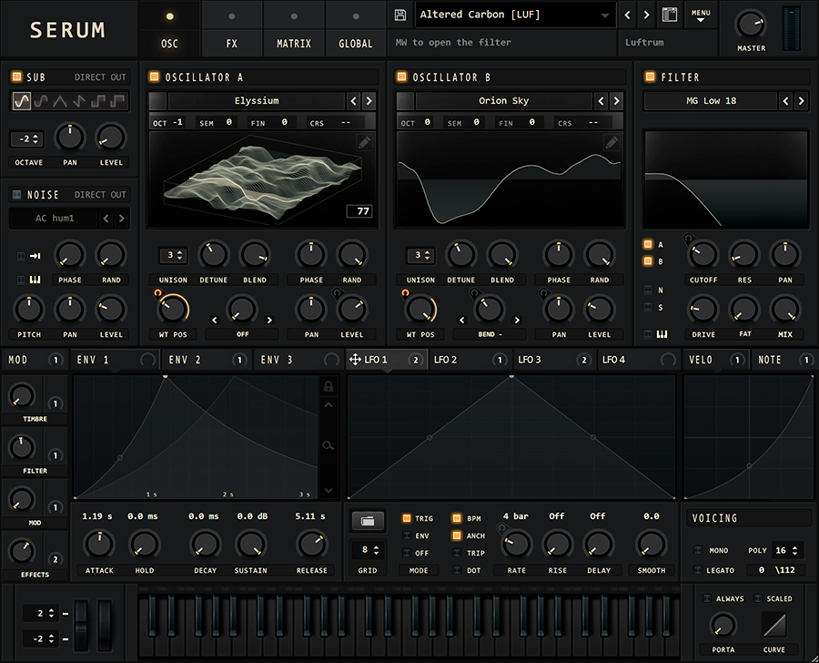Enable LEGATO voicing option
This screenshot has width=819, height=663.
[x=698, y=570]
